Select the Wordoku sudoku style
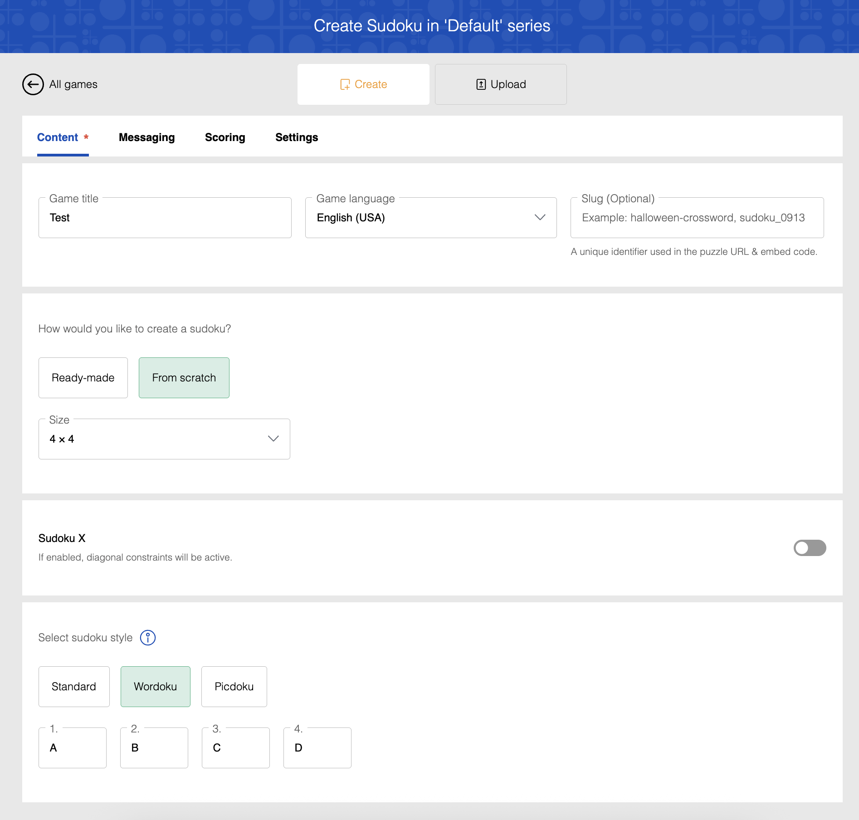Viewport: 859px width, 820px height. pos(156,687)
